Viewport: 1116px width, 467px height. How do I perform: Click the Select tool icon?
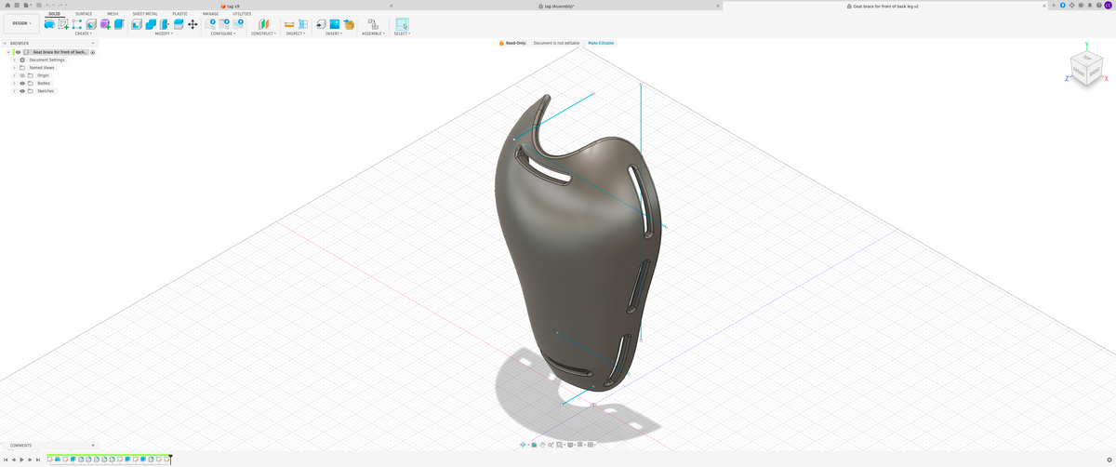[x=402, y=24]
